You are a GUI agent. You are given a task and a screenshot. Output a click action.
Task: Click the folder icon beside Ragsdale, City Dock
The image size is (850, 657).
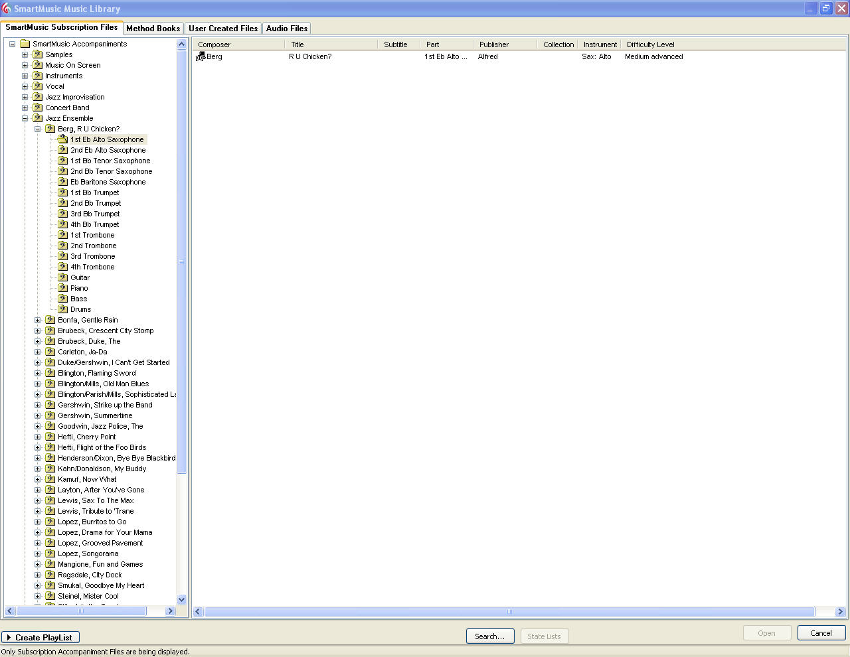50,575
